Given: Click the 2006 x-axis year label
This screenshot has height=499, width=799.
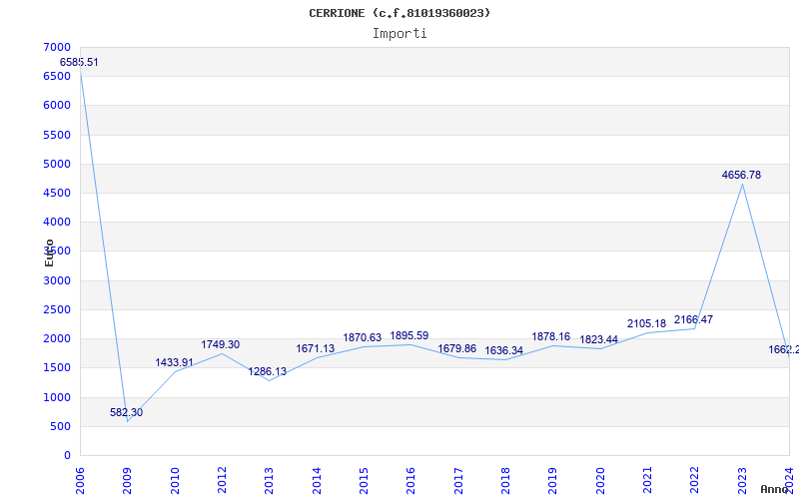Looking at the screenshot, I should 80,481.
